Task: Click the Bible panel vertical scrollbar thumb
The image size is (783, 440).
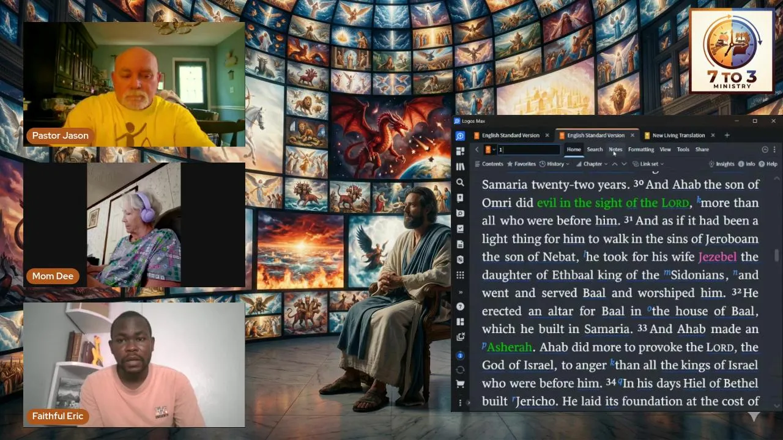Action: tap(777, 255)
